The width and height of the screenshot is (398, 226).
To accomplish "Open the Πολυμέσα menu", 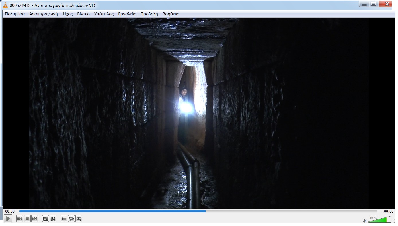I will (15, 14).
